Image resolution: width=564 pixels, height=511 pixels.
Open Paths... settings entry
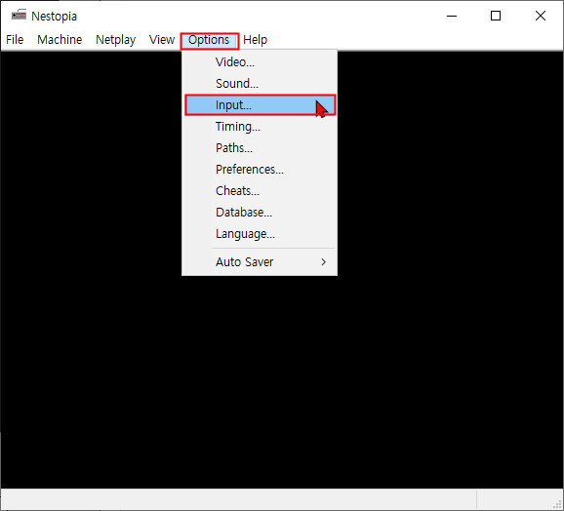pyautogui.click(x=261, y=147)
